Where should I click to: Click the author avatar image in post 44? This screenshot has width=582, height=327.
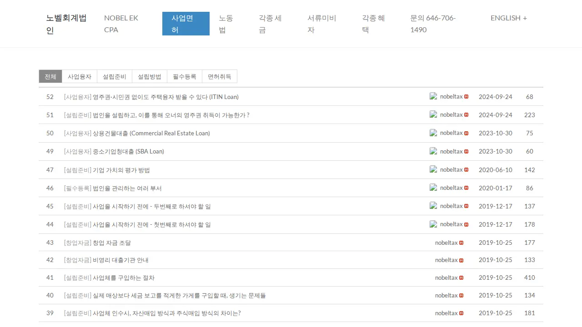433,224
